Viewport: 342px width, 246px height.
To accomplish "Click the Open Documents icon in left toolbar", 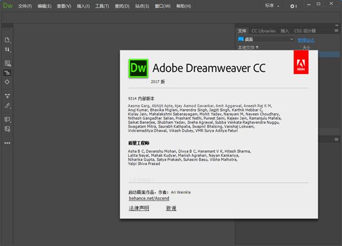I will coord(7,40).
